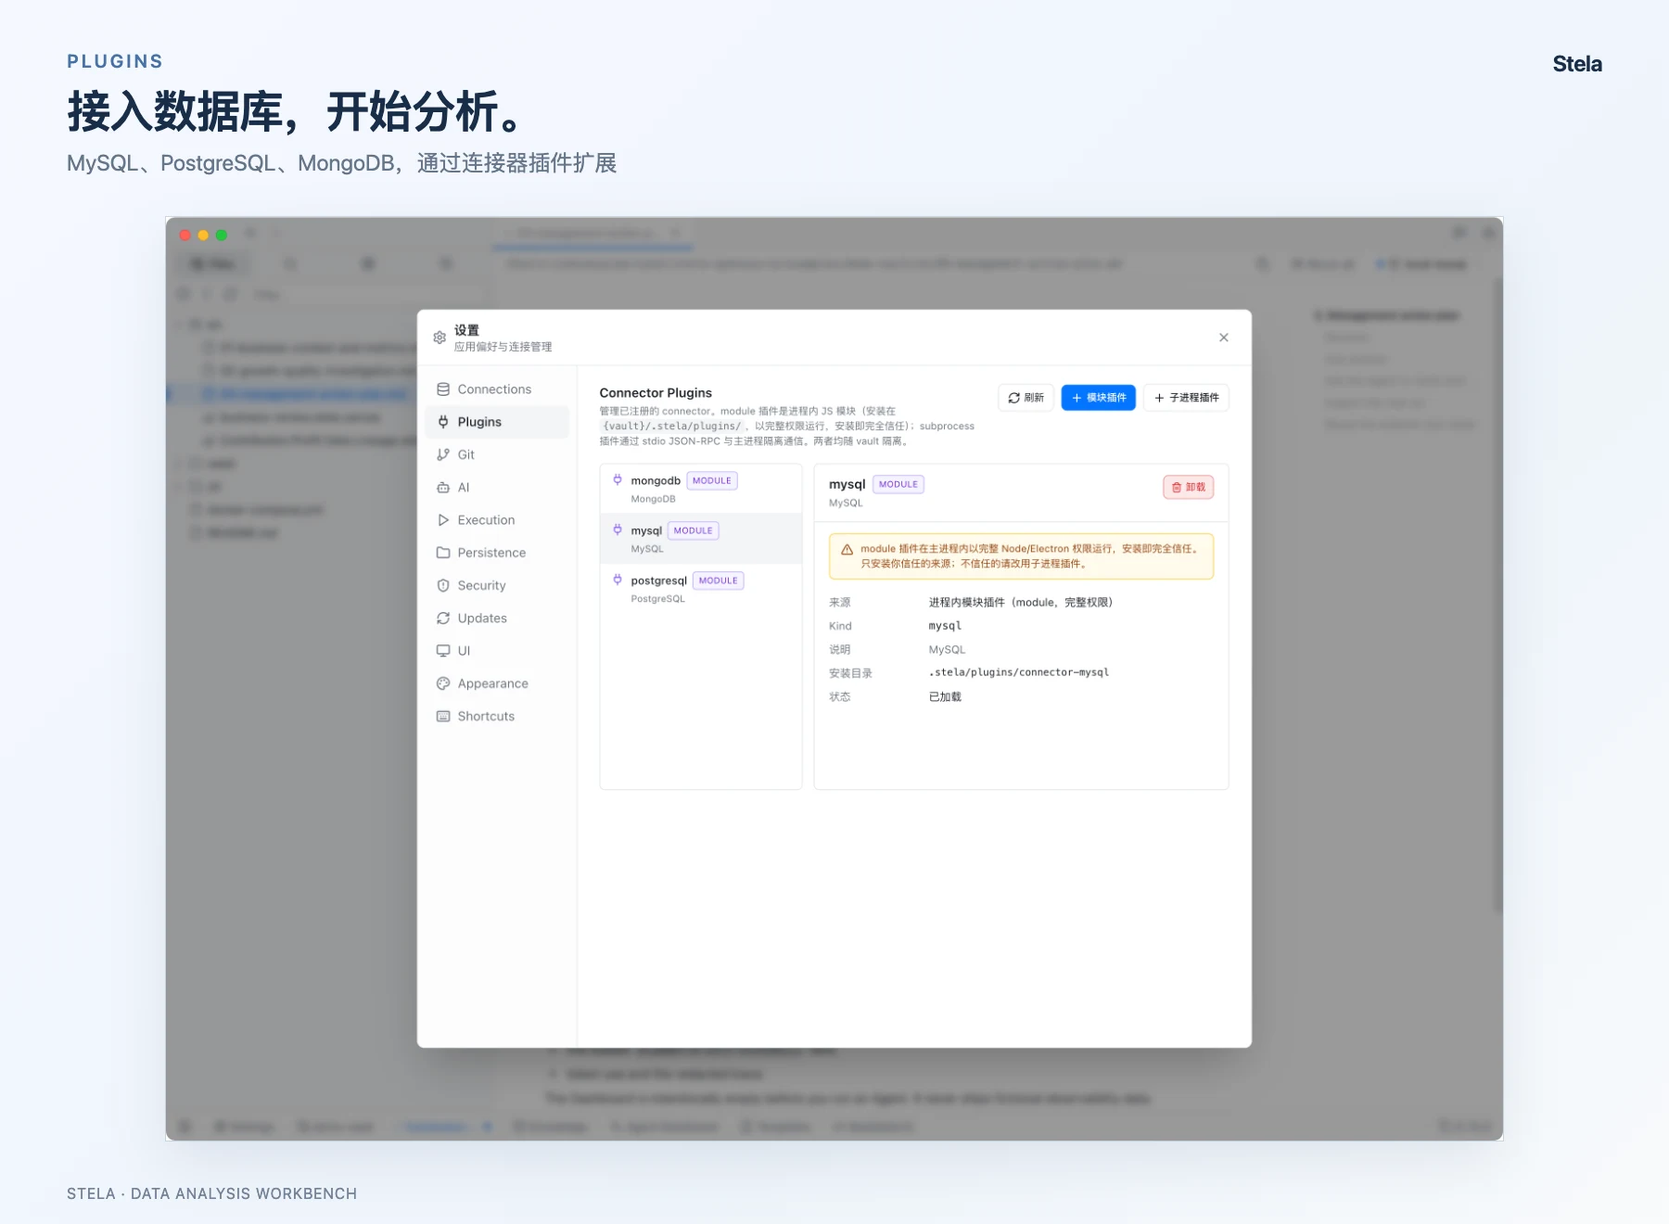Click 子进程插件 add subprocess plugin button
The height and width of the screenshot is (1224, 1669).
click(1186, 398)
